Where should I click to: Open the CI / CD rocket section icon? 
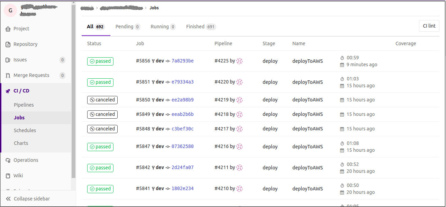(x=8, y=90)
